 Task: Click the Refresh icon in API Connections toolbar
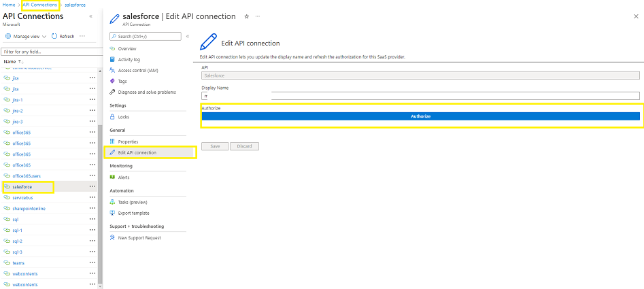(54, 37)
